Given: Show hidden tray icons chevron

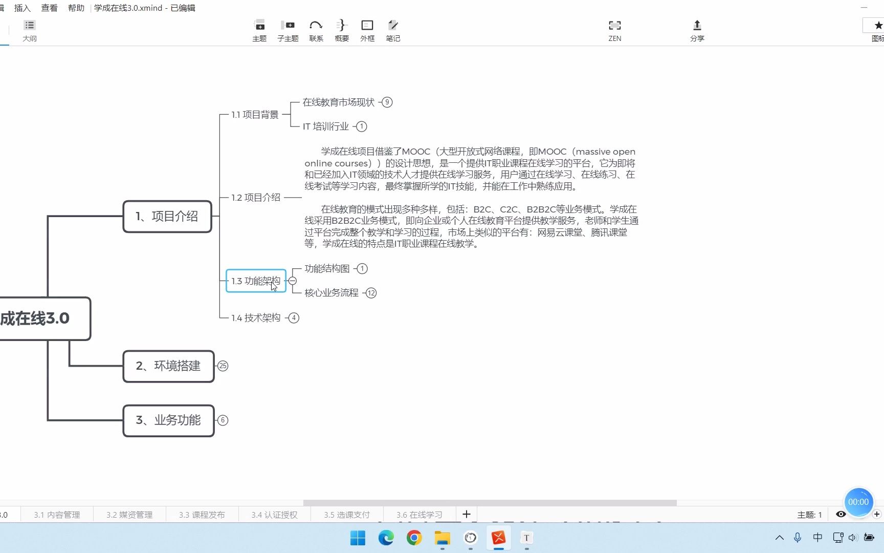Looking at the screenshot, I should (x=779, y=537).
